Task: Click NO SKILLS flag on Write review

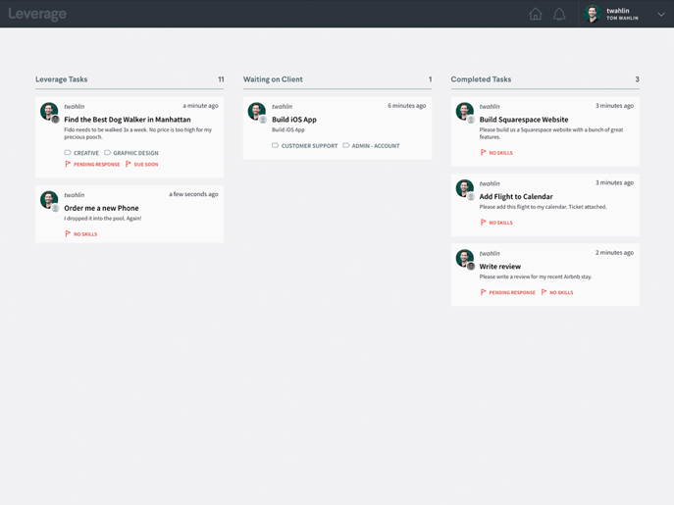Action: tap(556, 292)
